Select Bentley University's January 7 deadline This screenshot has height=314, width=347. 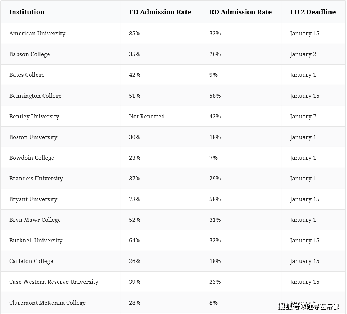[x=303, y=117]
